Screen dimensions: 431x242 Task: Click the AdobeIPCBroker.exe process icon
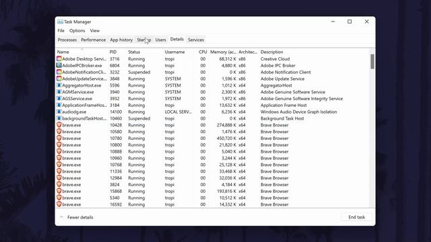(x=59, y=65)
